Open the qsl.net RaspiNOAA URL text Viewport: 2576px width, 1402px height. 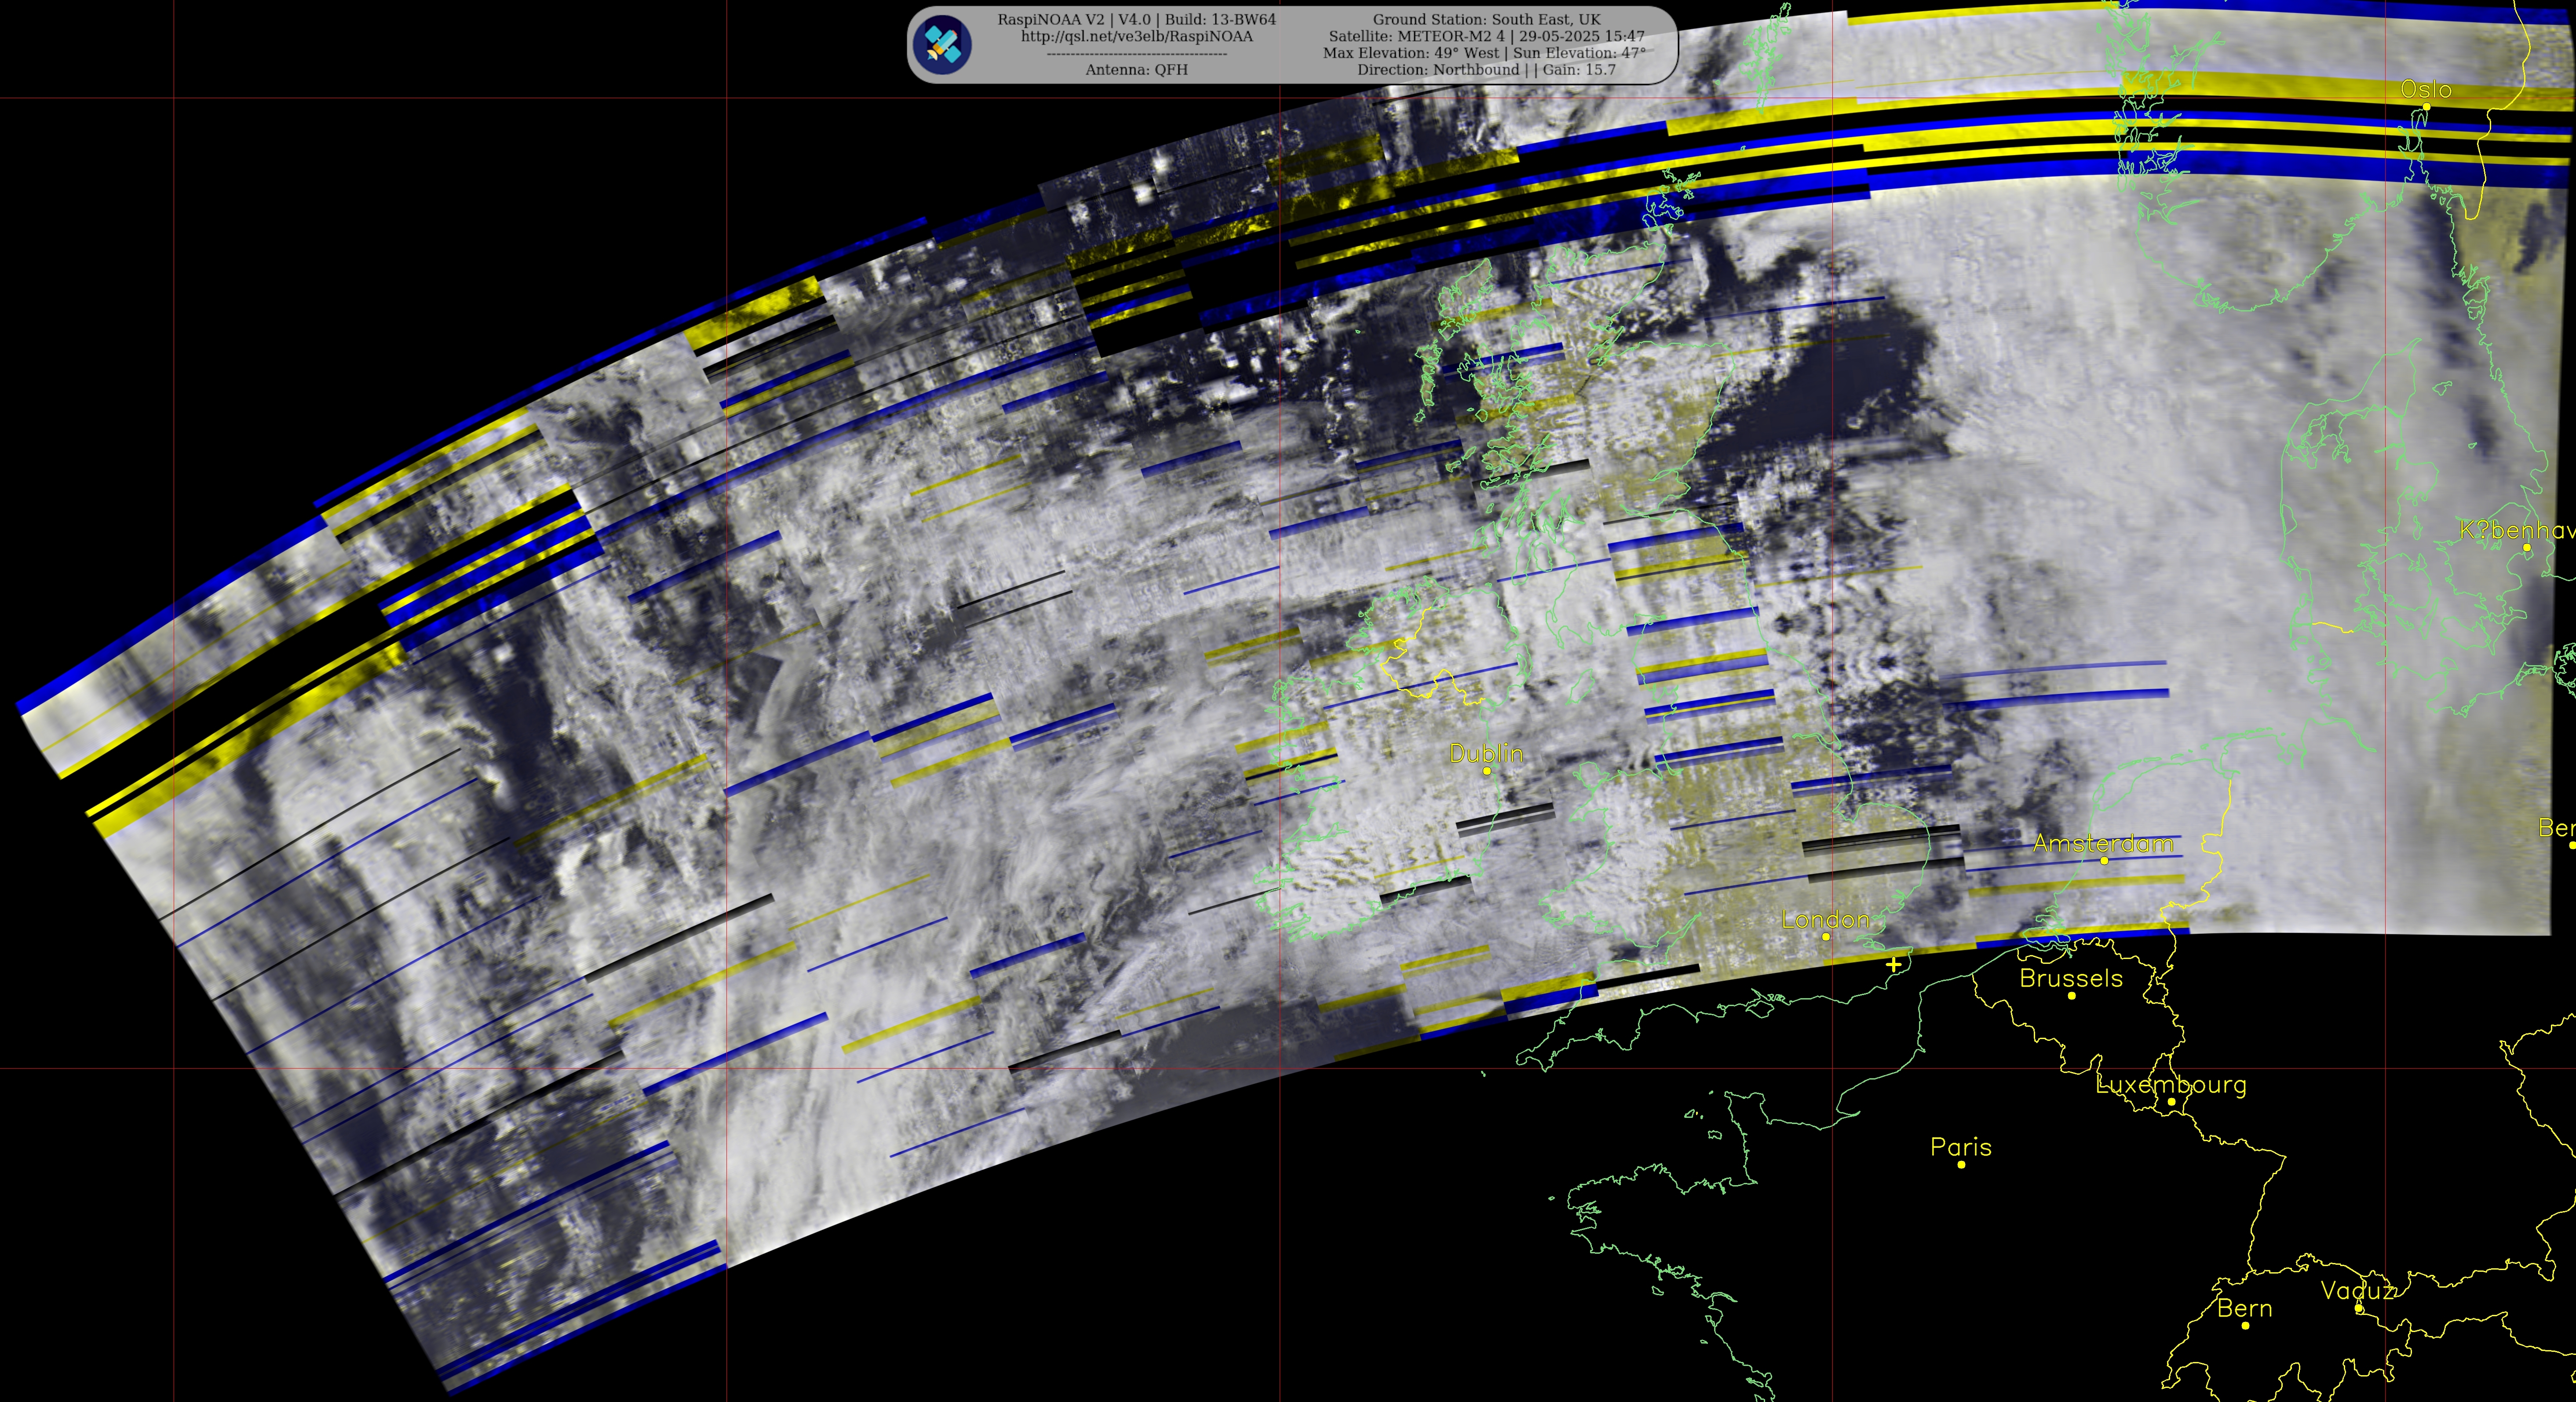click(1136, 36)
